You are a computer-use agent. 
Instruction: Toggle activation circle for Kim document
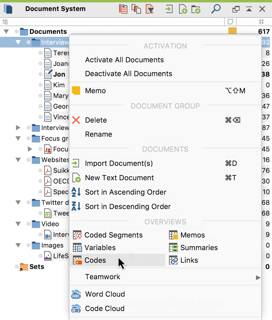click(40, 85)
